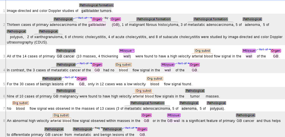Select the text span 'gallbladder tumors' in sentence 1

pyautogui.click(x=96, y=11)
